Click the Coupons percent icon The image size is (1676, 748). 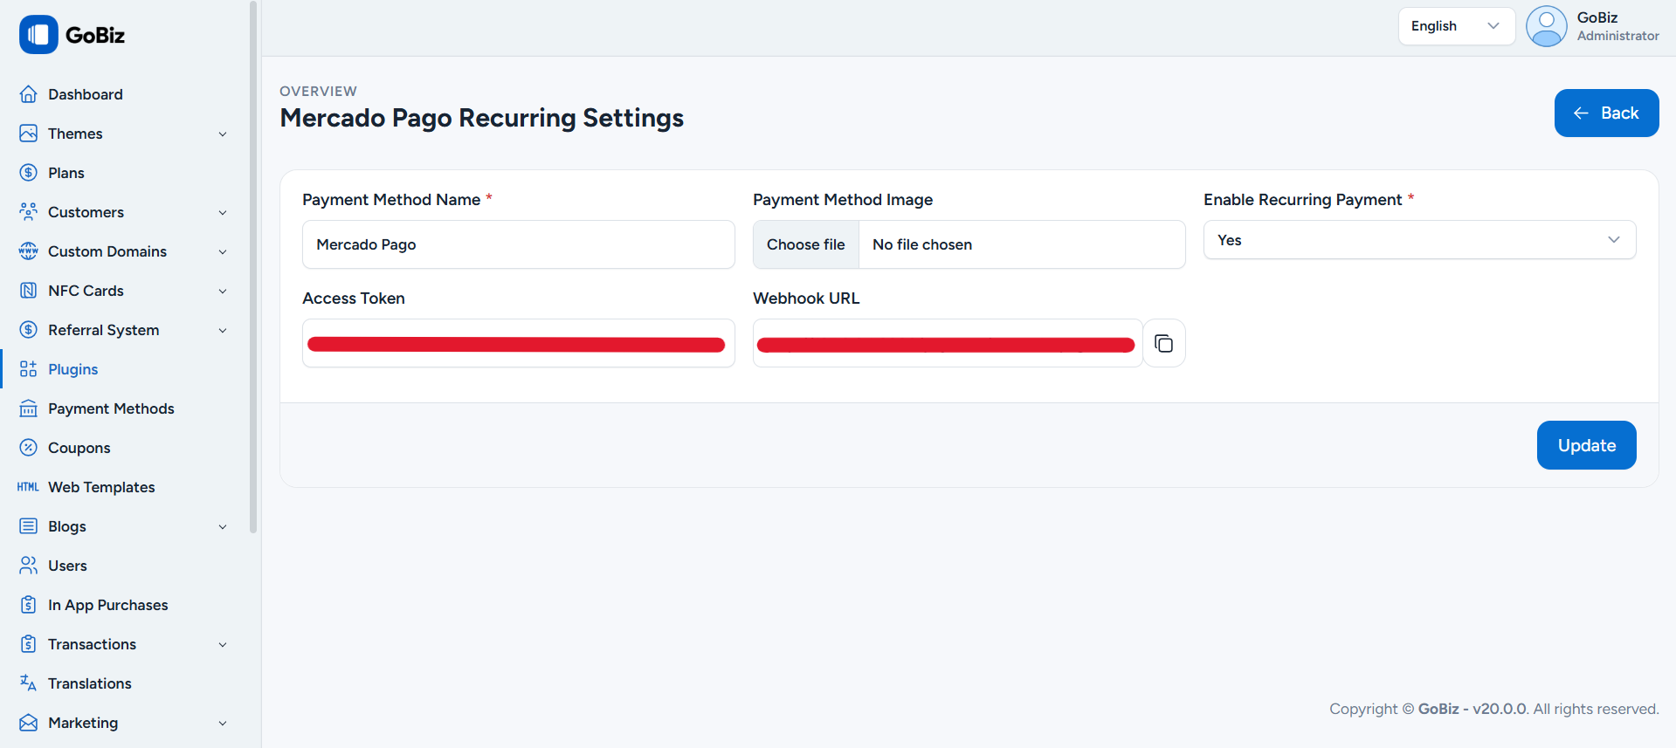tap(29, 448)
